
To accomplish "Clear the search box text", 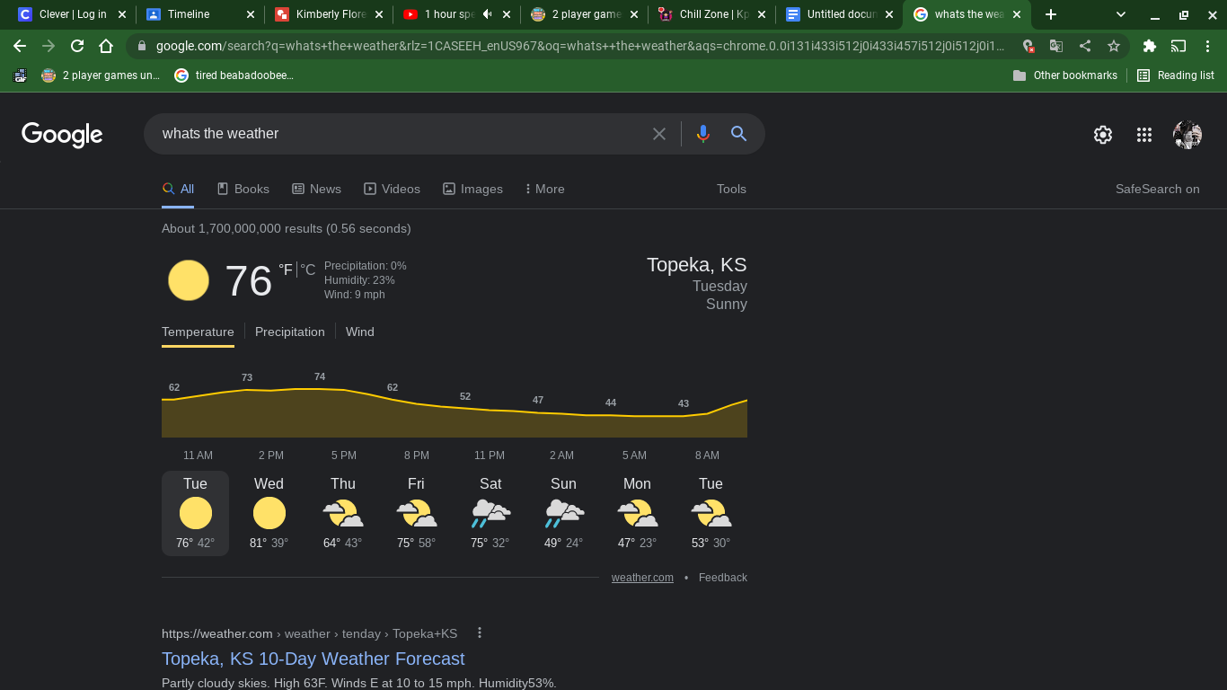I will pos(659,134).
